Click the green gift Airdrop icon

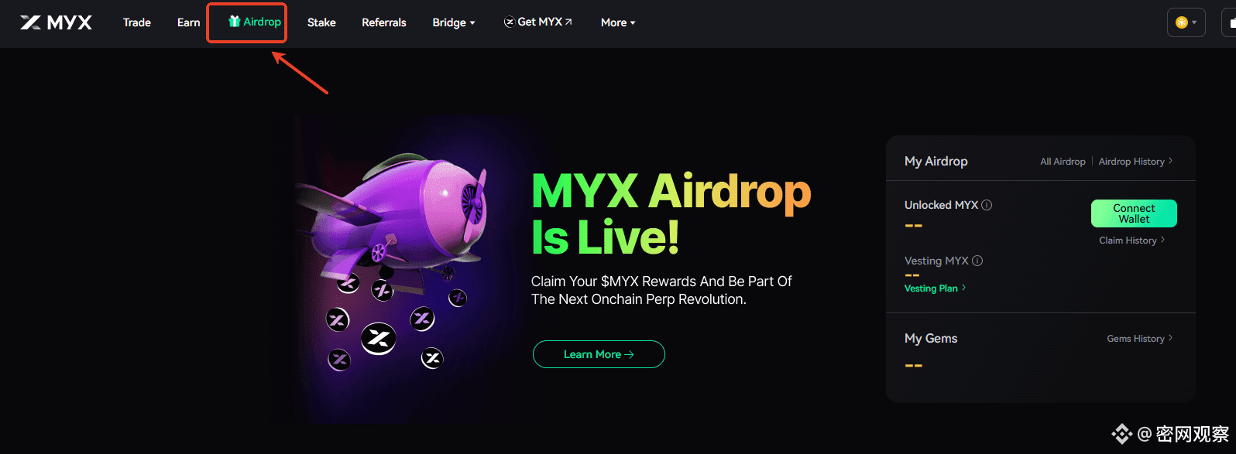[234, 22]
